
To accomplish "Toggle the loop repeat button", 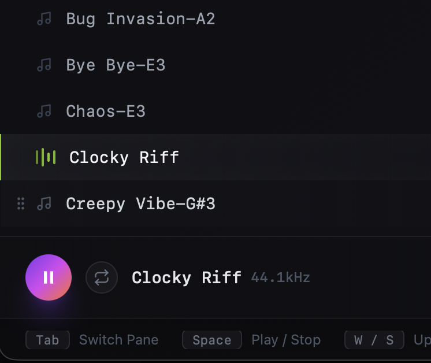I will tap(102, 277).
